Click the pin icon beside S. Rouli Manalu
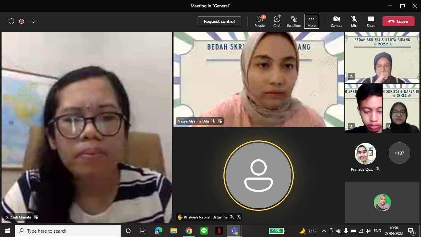Viewport: 421px width, 237px height. point(36,217)
